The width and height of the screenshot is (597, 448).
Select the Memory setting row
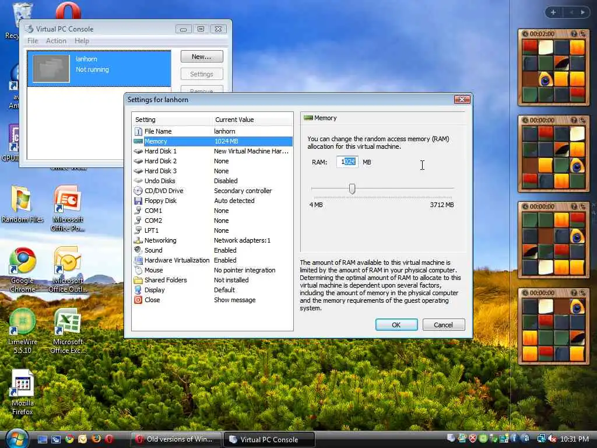pyautogui.click(x=213, y=141)
